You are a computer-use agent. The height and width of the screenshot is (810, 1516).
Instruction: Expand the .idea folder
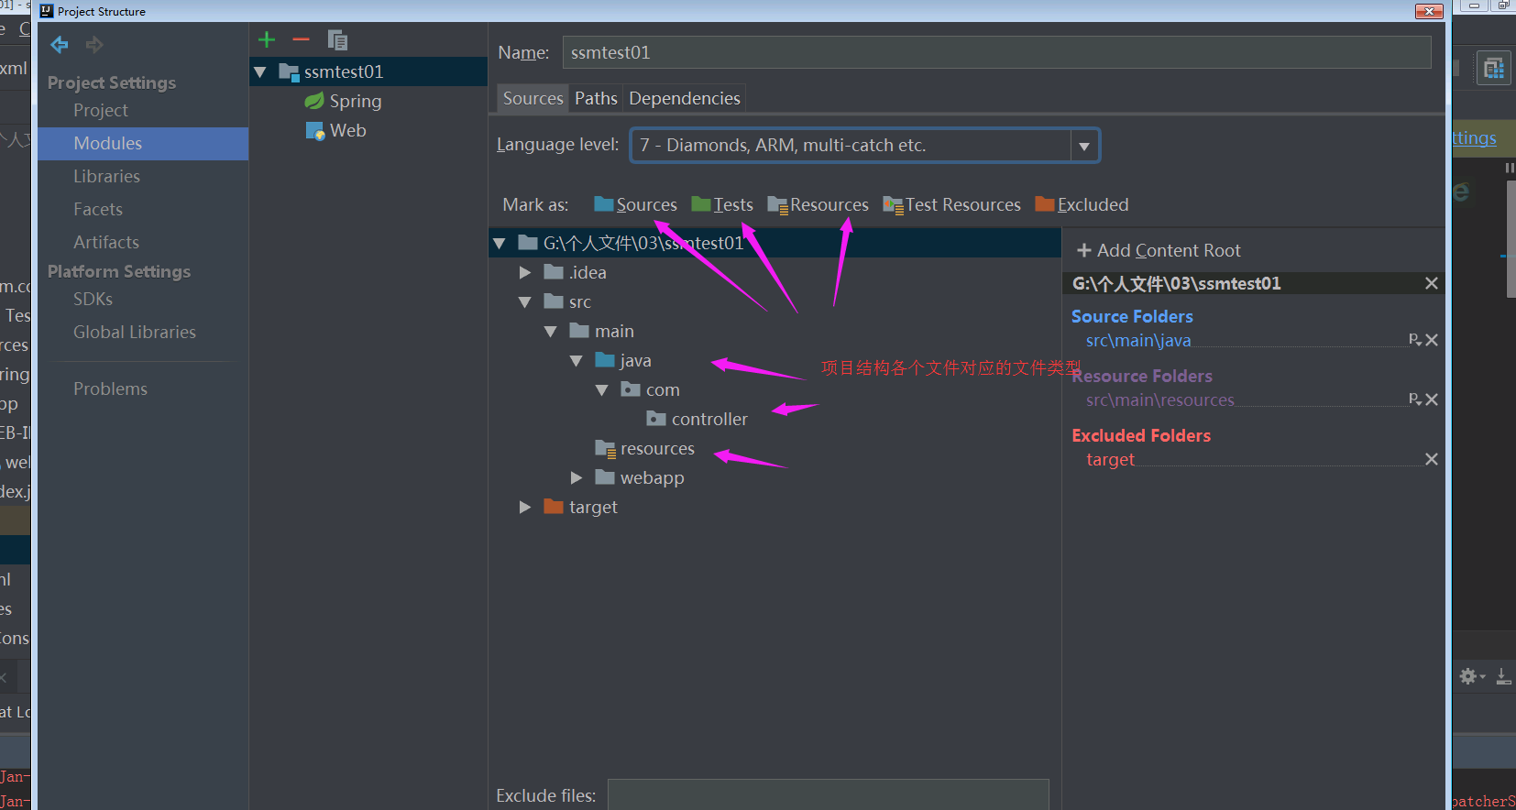(x=525, y=272)
